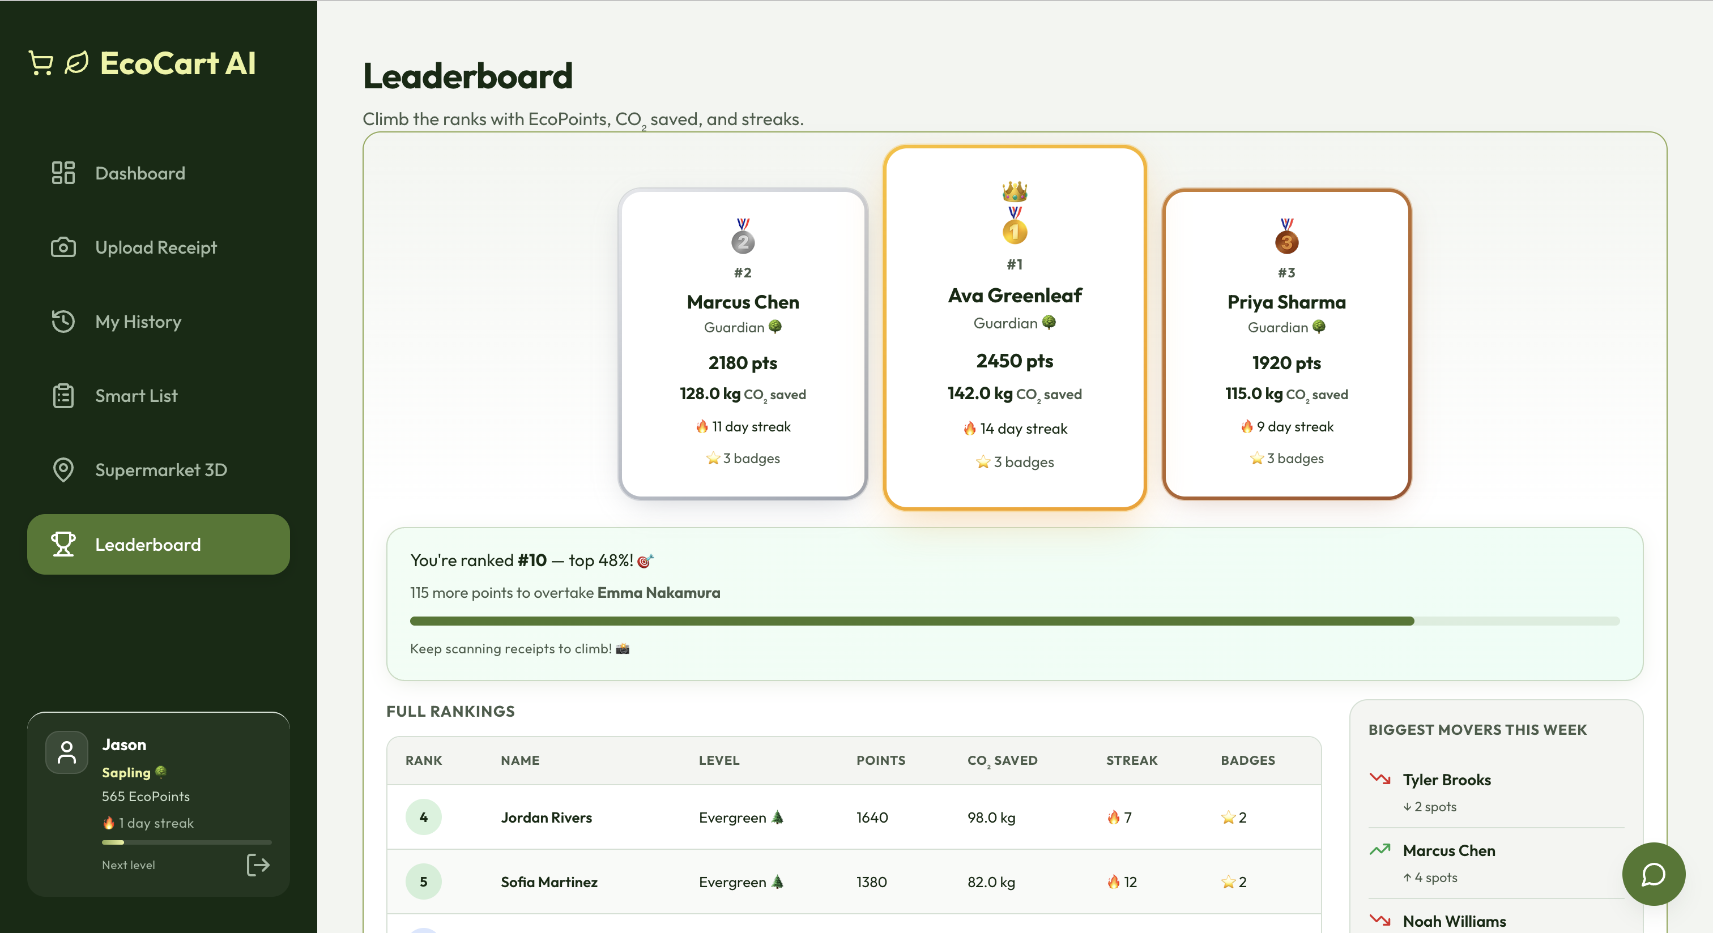This screenshot has height=933, width=1713.
Task: Click Priya Sharma's third place card
Action: pyautogui.click(x=1286, y=344)
